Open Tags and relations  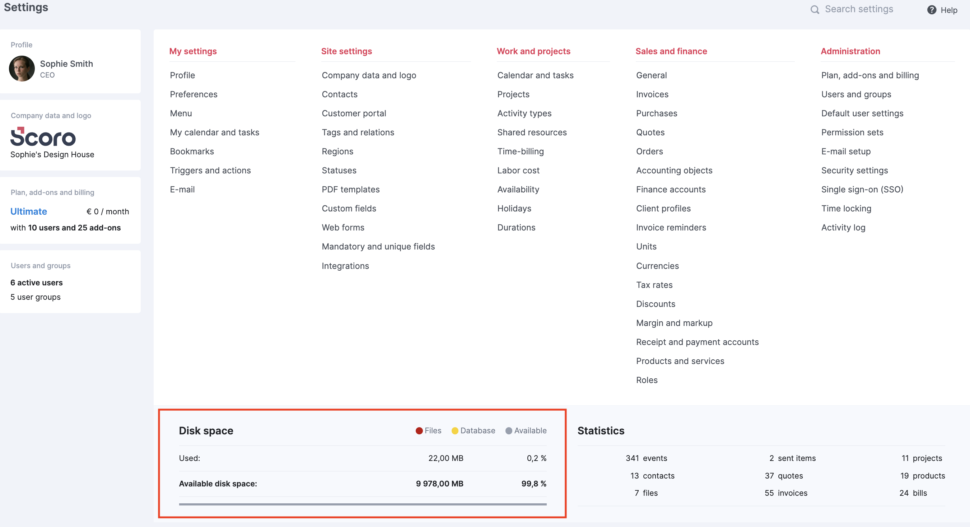(x=358, y=132)
